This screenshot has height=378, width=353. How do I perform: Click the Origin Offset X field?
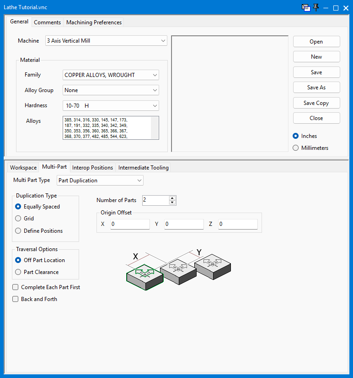pyautogui.click(x=130, y=224)
